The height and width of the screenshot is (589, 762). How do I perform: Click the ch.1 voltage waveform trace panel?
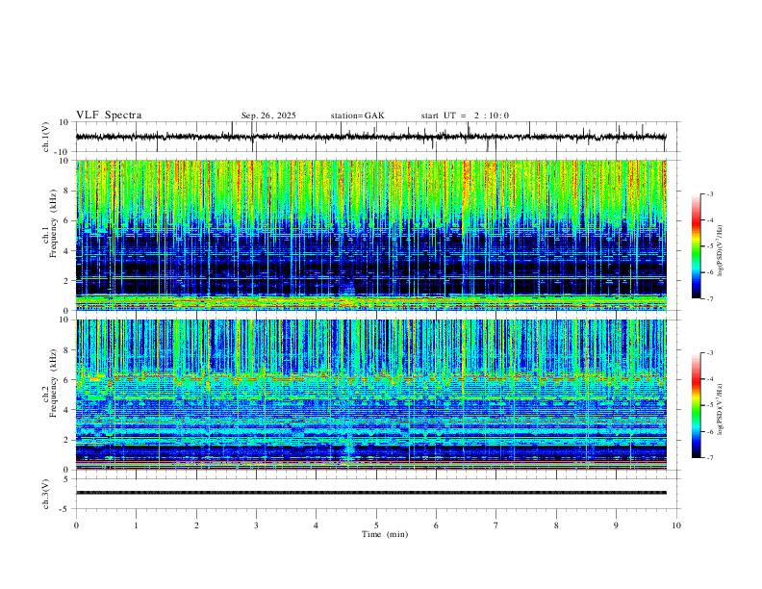378,137
